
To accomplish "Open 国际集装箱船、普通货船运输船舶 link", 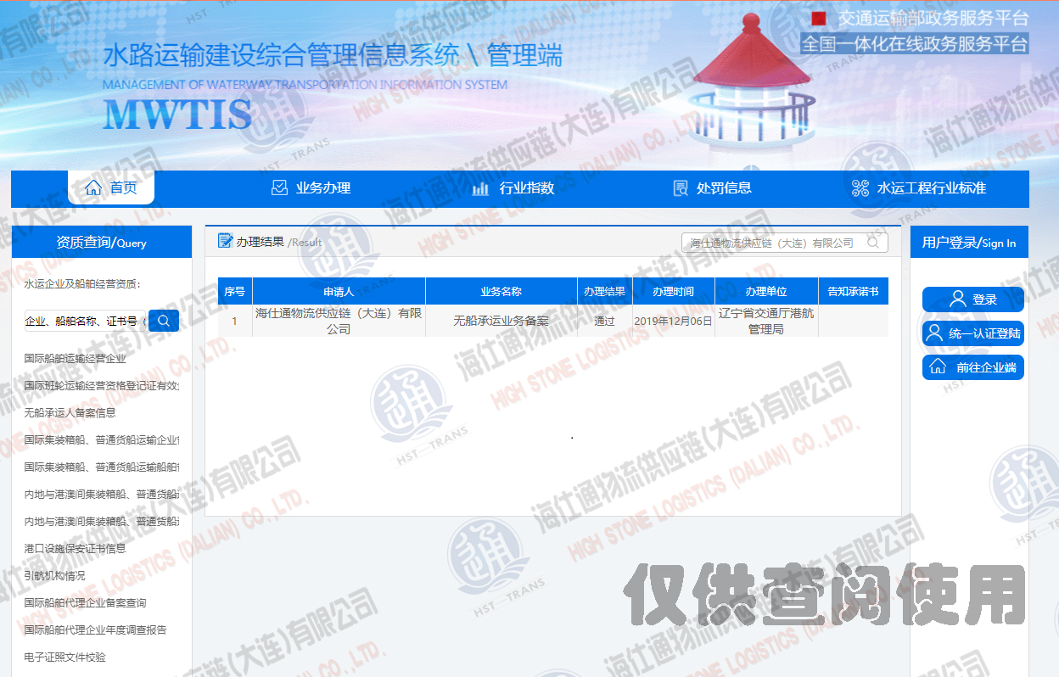I will (x=102, y=467).
